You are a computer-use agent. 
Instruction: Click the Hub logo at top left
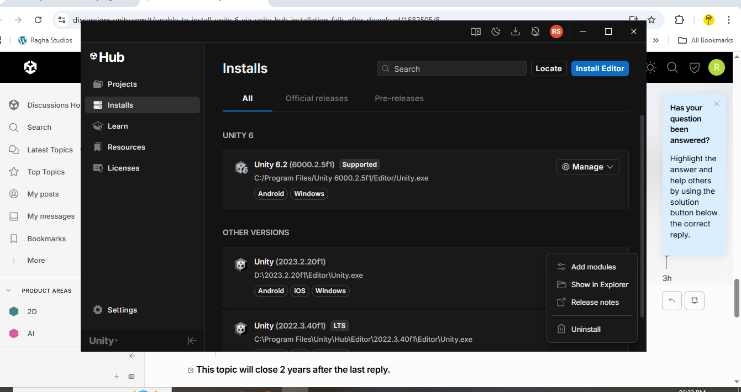pos(107,56)
